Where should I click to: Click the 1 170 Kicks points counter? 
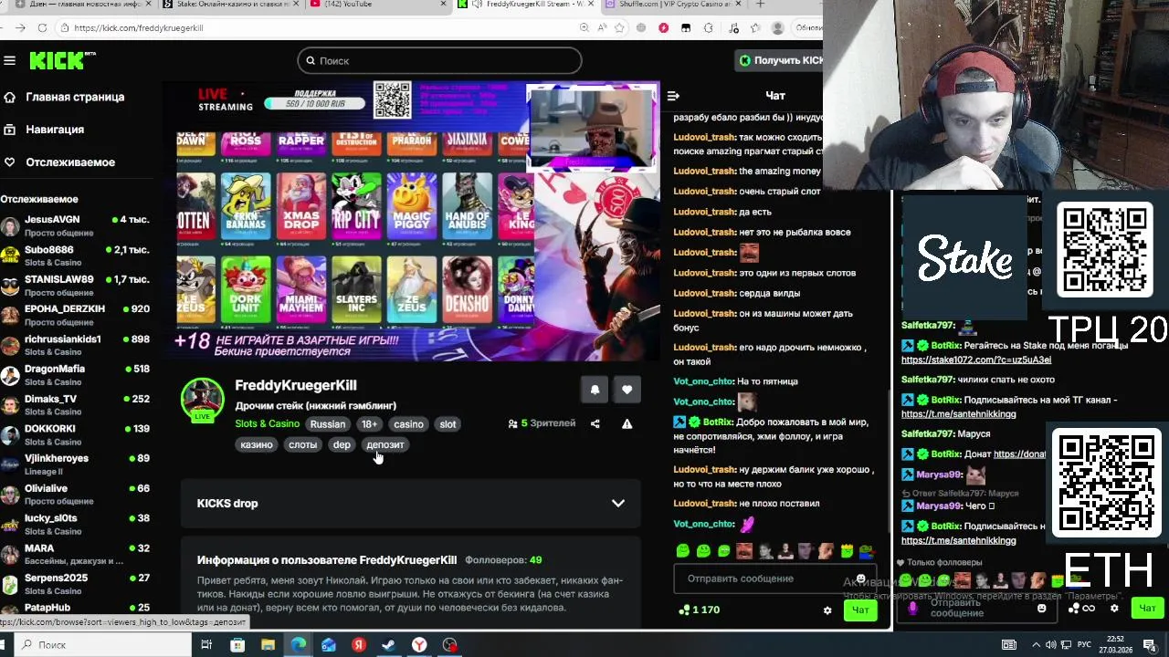coord(700,610)
